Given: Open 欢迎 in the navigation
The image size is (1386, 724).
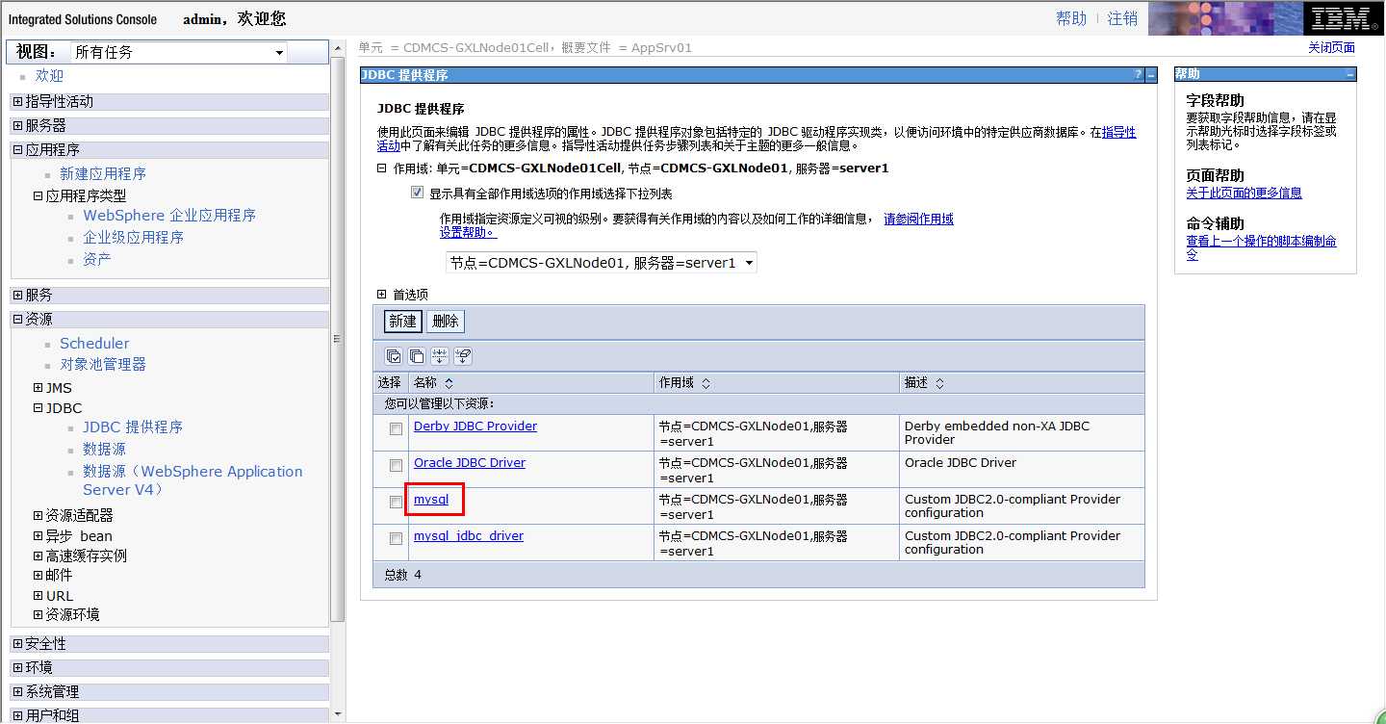Looking at the screenshot, I should [x=49, y=76].
